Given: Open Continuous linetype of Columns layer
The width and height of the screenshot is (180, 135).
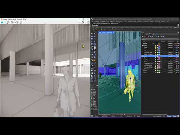Looking at the screenshot, I should (170, 49).
